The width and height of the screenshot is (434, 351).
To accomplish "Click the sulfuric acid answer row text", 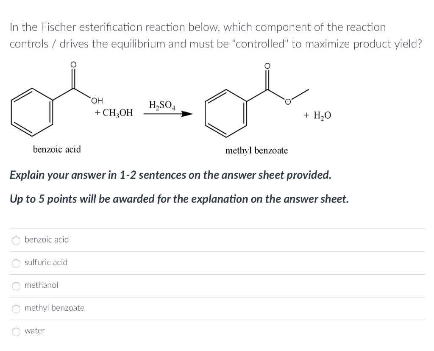I will pyautogui.click(x=46, y=262).
